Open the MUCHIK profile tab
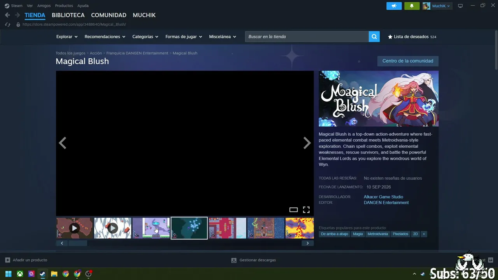The image size is (498, 280). [144, 15]
